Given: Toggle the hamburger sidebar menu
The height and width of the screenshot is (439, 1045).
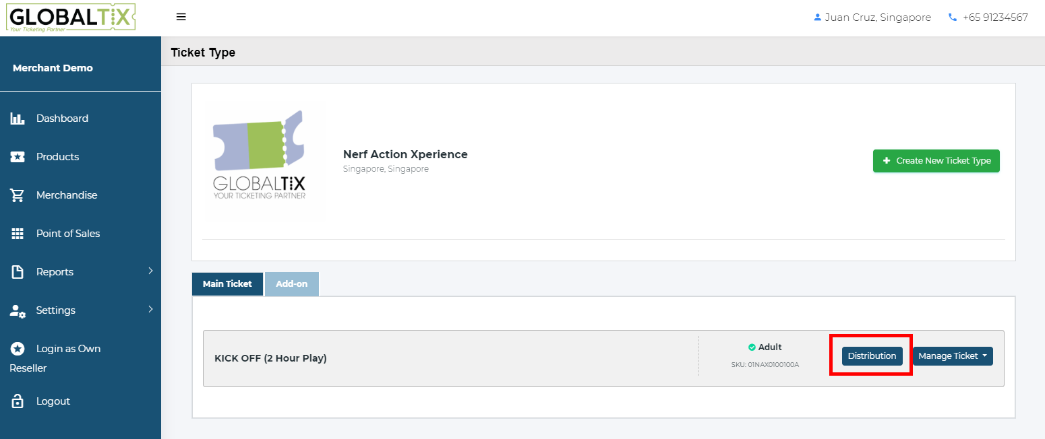Looking at the screenshot, I should click(x=181, y=18).
